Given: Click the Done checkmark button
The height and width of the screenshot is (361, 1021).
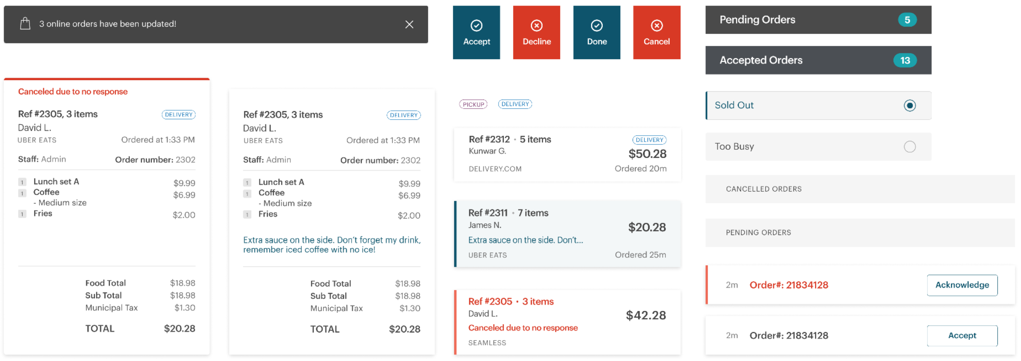Looking at the screenshot, I should [x=597, y=33].
